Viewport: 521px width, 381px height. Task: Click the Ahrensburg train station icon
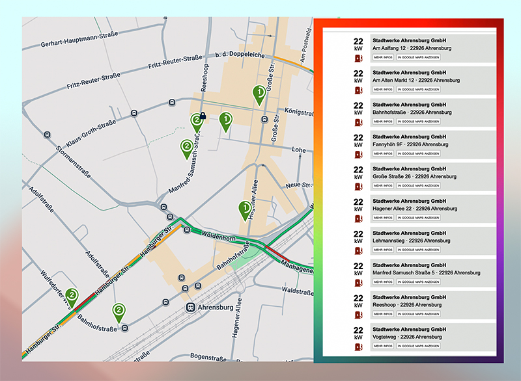(x=190, y=308)
